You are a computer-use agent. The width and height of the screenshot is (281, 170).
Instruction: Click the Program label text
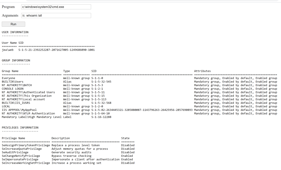click(8, 7)
